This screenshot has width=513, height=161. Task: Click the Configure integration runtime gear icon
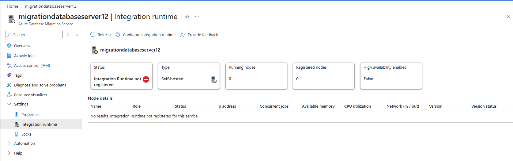pos(118,35)
